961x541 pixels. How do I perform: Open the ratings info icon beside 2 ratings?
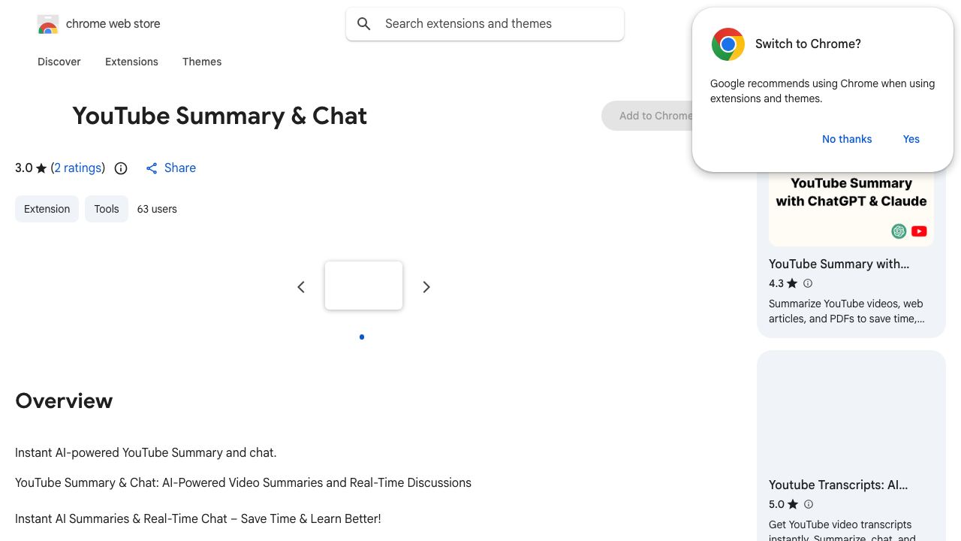tap(121, 168)
